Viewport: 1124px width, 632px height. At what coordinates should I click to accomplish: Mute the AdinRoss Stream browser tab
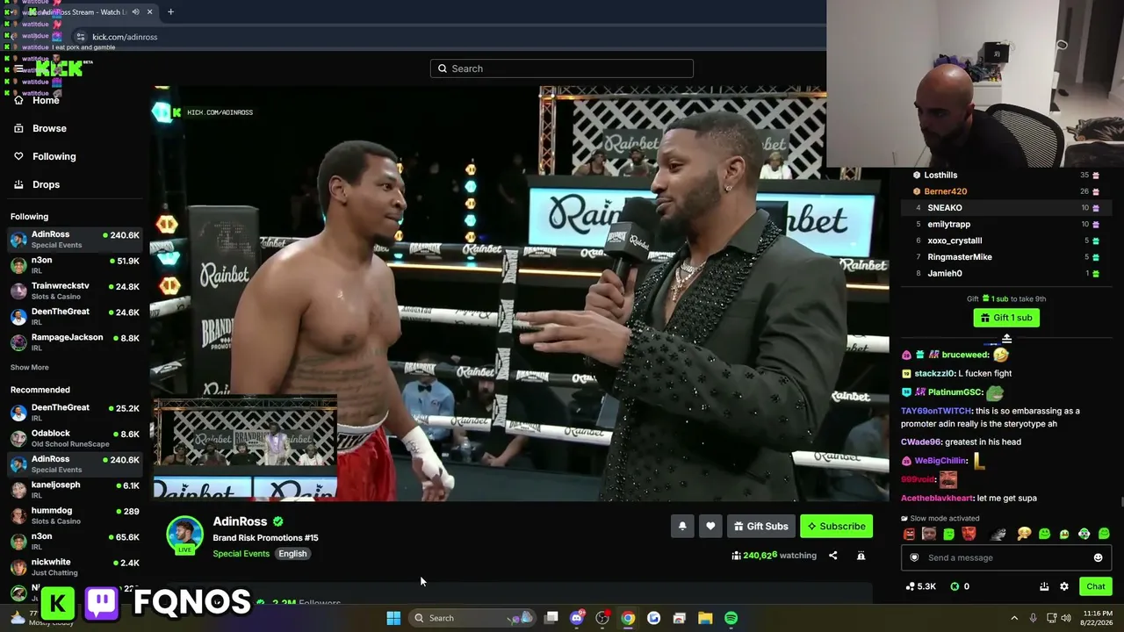click(x=135, y=12)
